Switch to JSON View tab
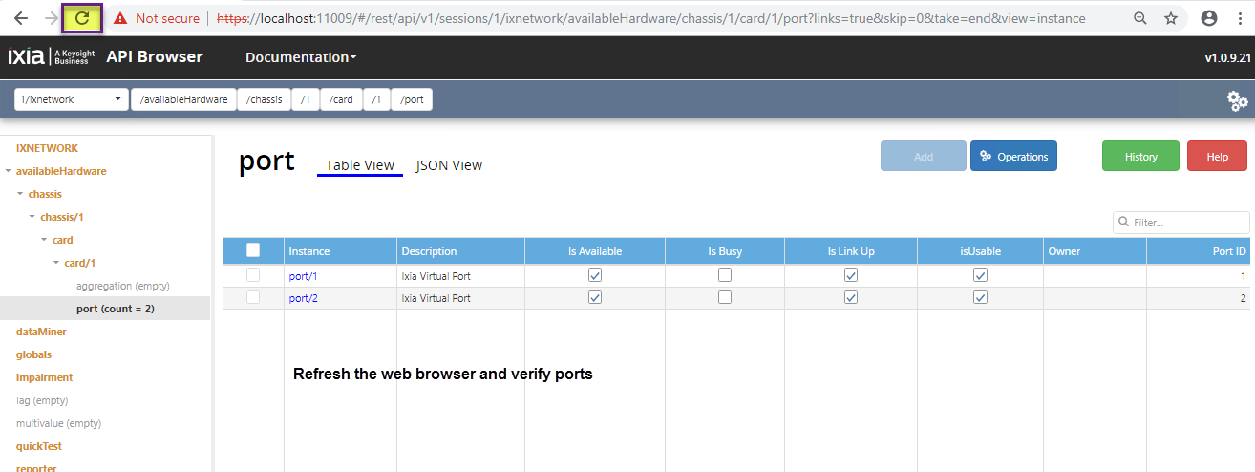The height and width of the screenshot is (472, 1255). point(449,165)
